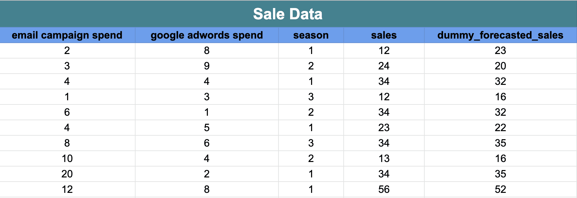Select google adwords spend cell with 5

tap(207, 128)
